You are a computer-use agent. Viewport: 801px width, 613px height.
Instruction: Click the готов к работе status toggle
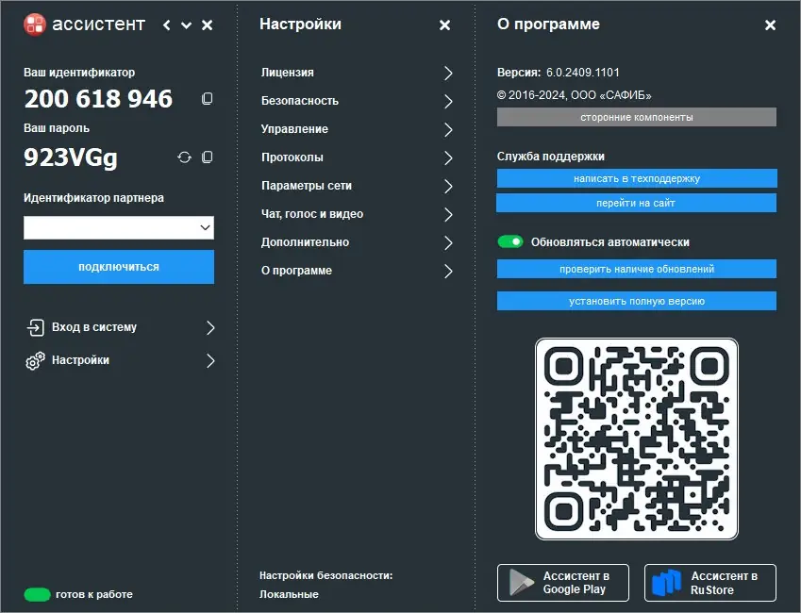tap(37, 595)
